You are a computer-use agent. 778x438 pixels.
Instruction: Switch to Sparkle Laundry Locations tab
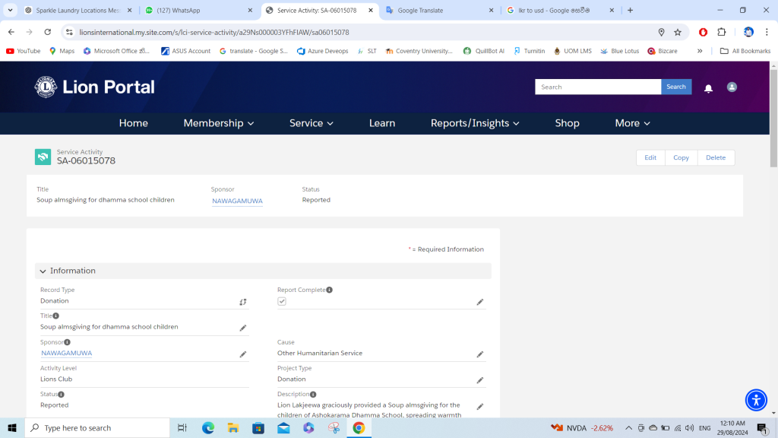[x=77, y=11]
